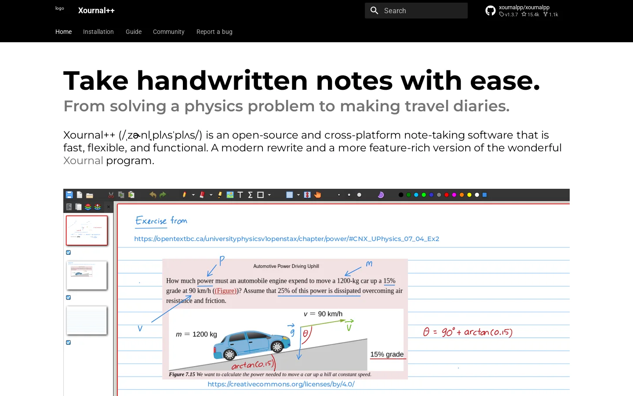
Task: Pick the yellow color swatch
Action: pyautogui.click(x=469, y=195)
